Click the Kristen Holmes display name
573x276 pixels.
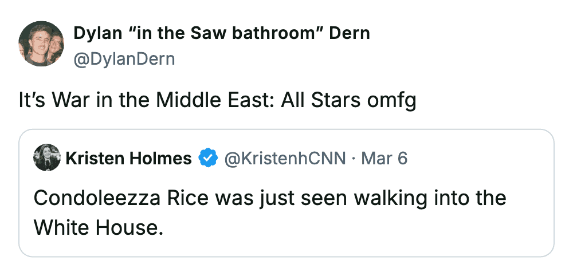tap(129, 157)
